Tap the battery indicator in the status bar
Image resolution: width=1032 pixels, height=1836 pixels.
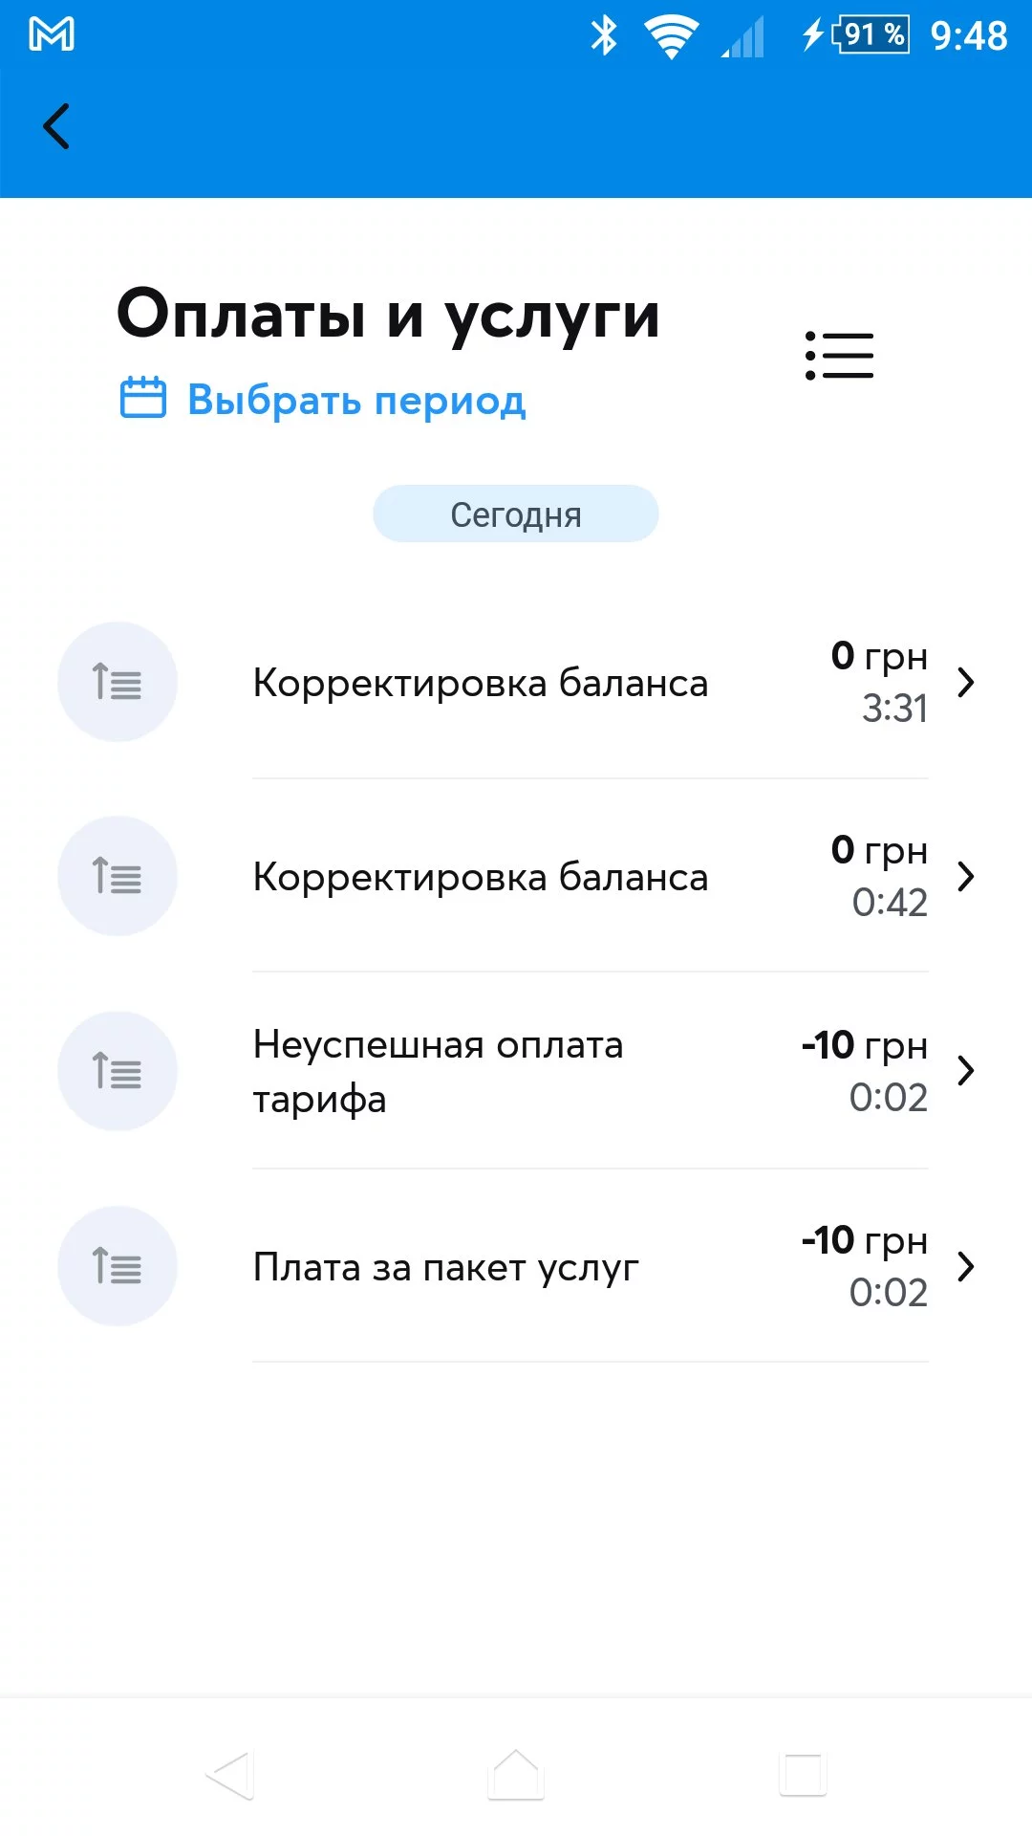coord(871,35)
